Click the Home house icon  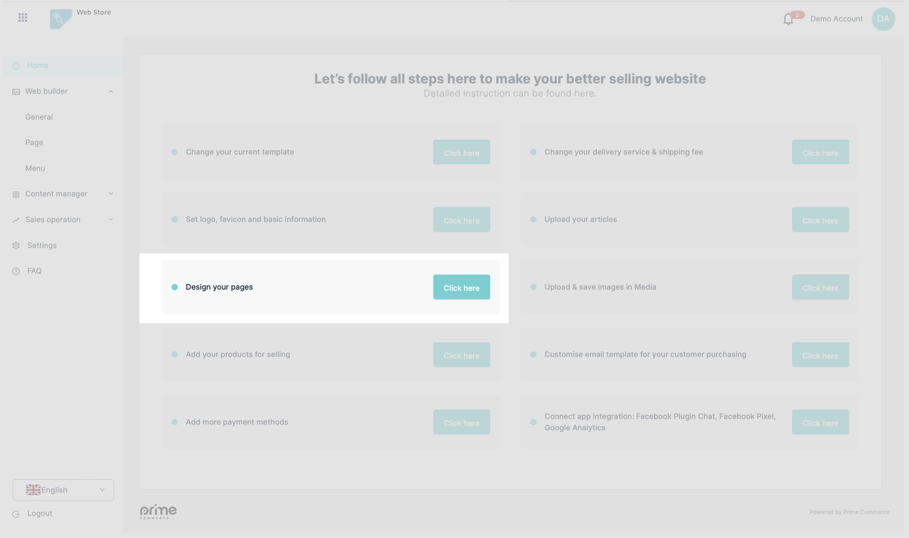(16, 66)
